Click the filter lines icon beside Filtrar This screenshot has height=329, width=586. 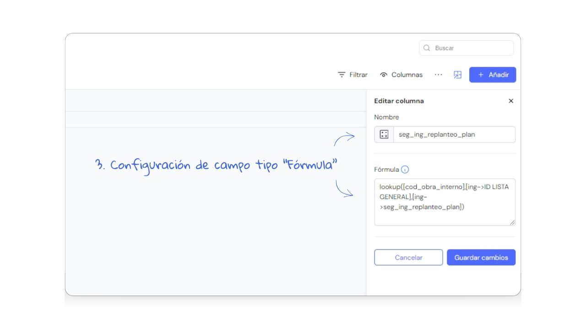pyautogui.click(x=342, y=74)
